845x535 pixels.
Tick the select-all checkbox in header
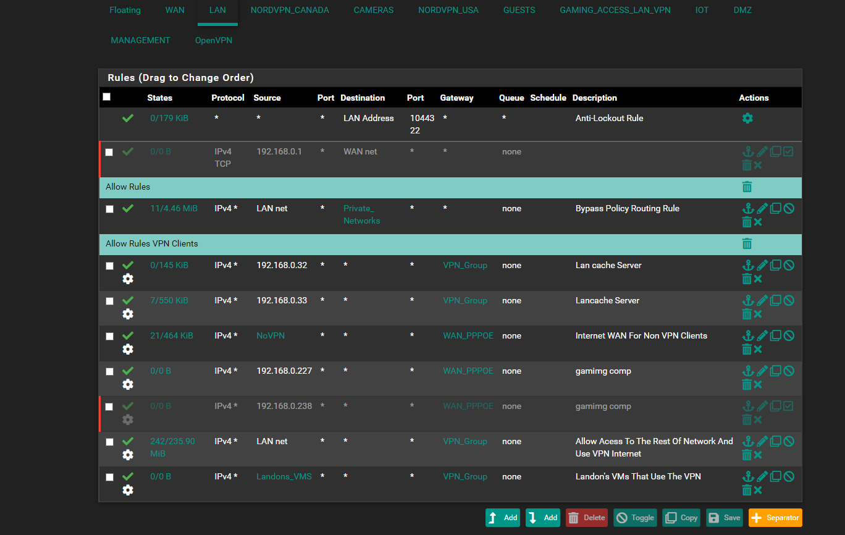coord(107,97)
